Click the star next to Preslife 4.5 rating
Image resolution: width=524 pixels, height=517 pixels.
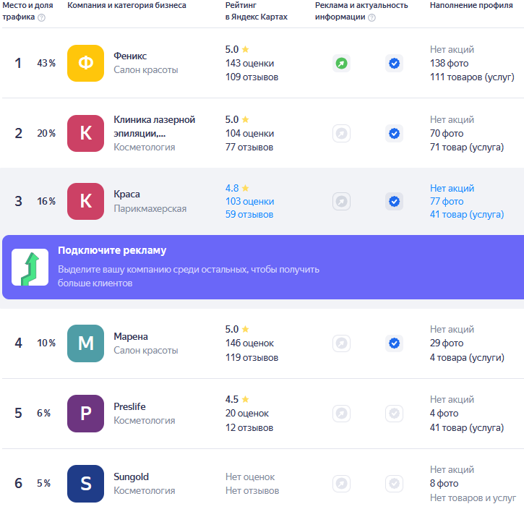[x=245, y=399]
